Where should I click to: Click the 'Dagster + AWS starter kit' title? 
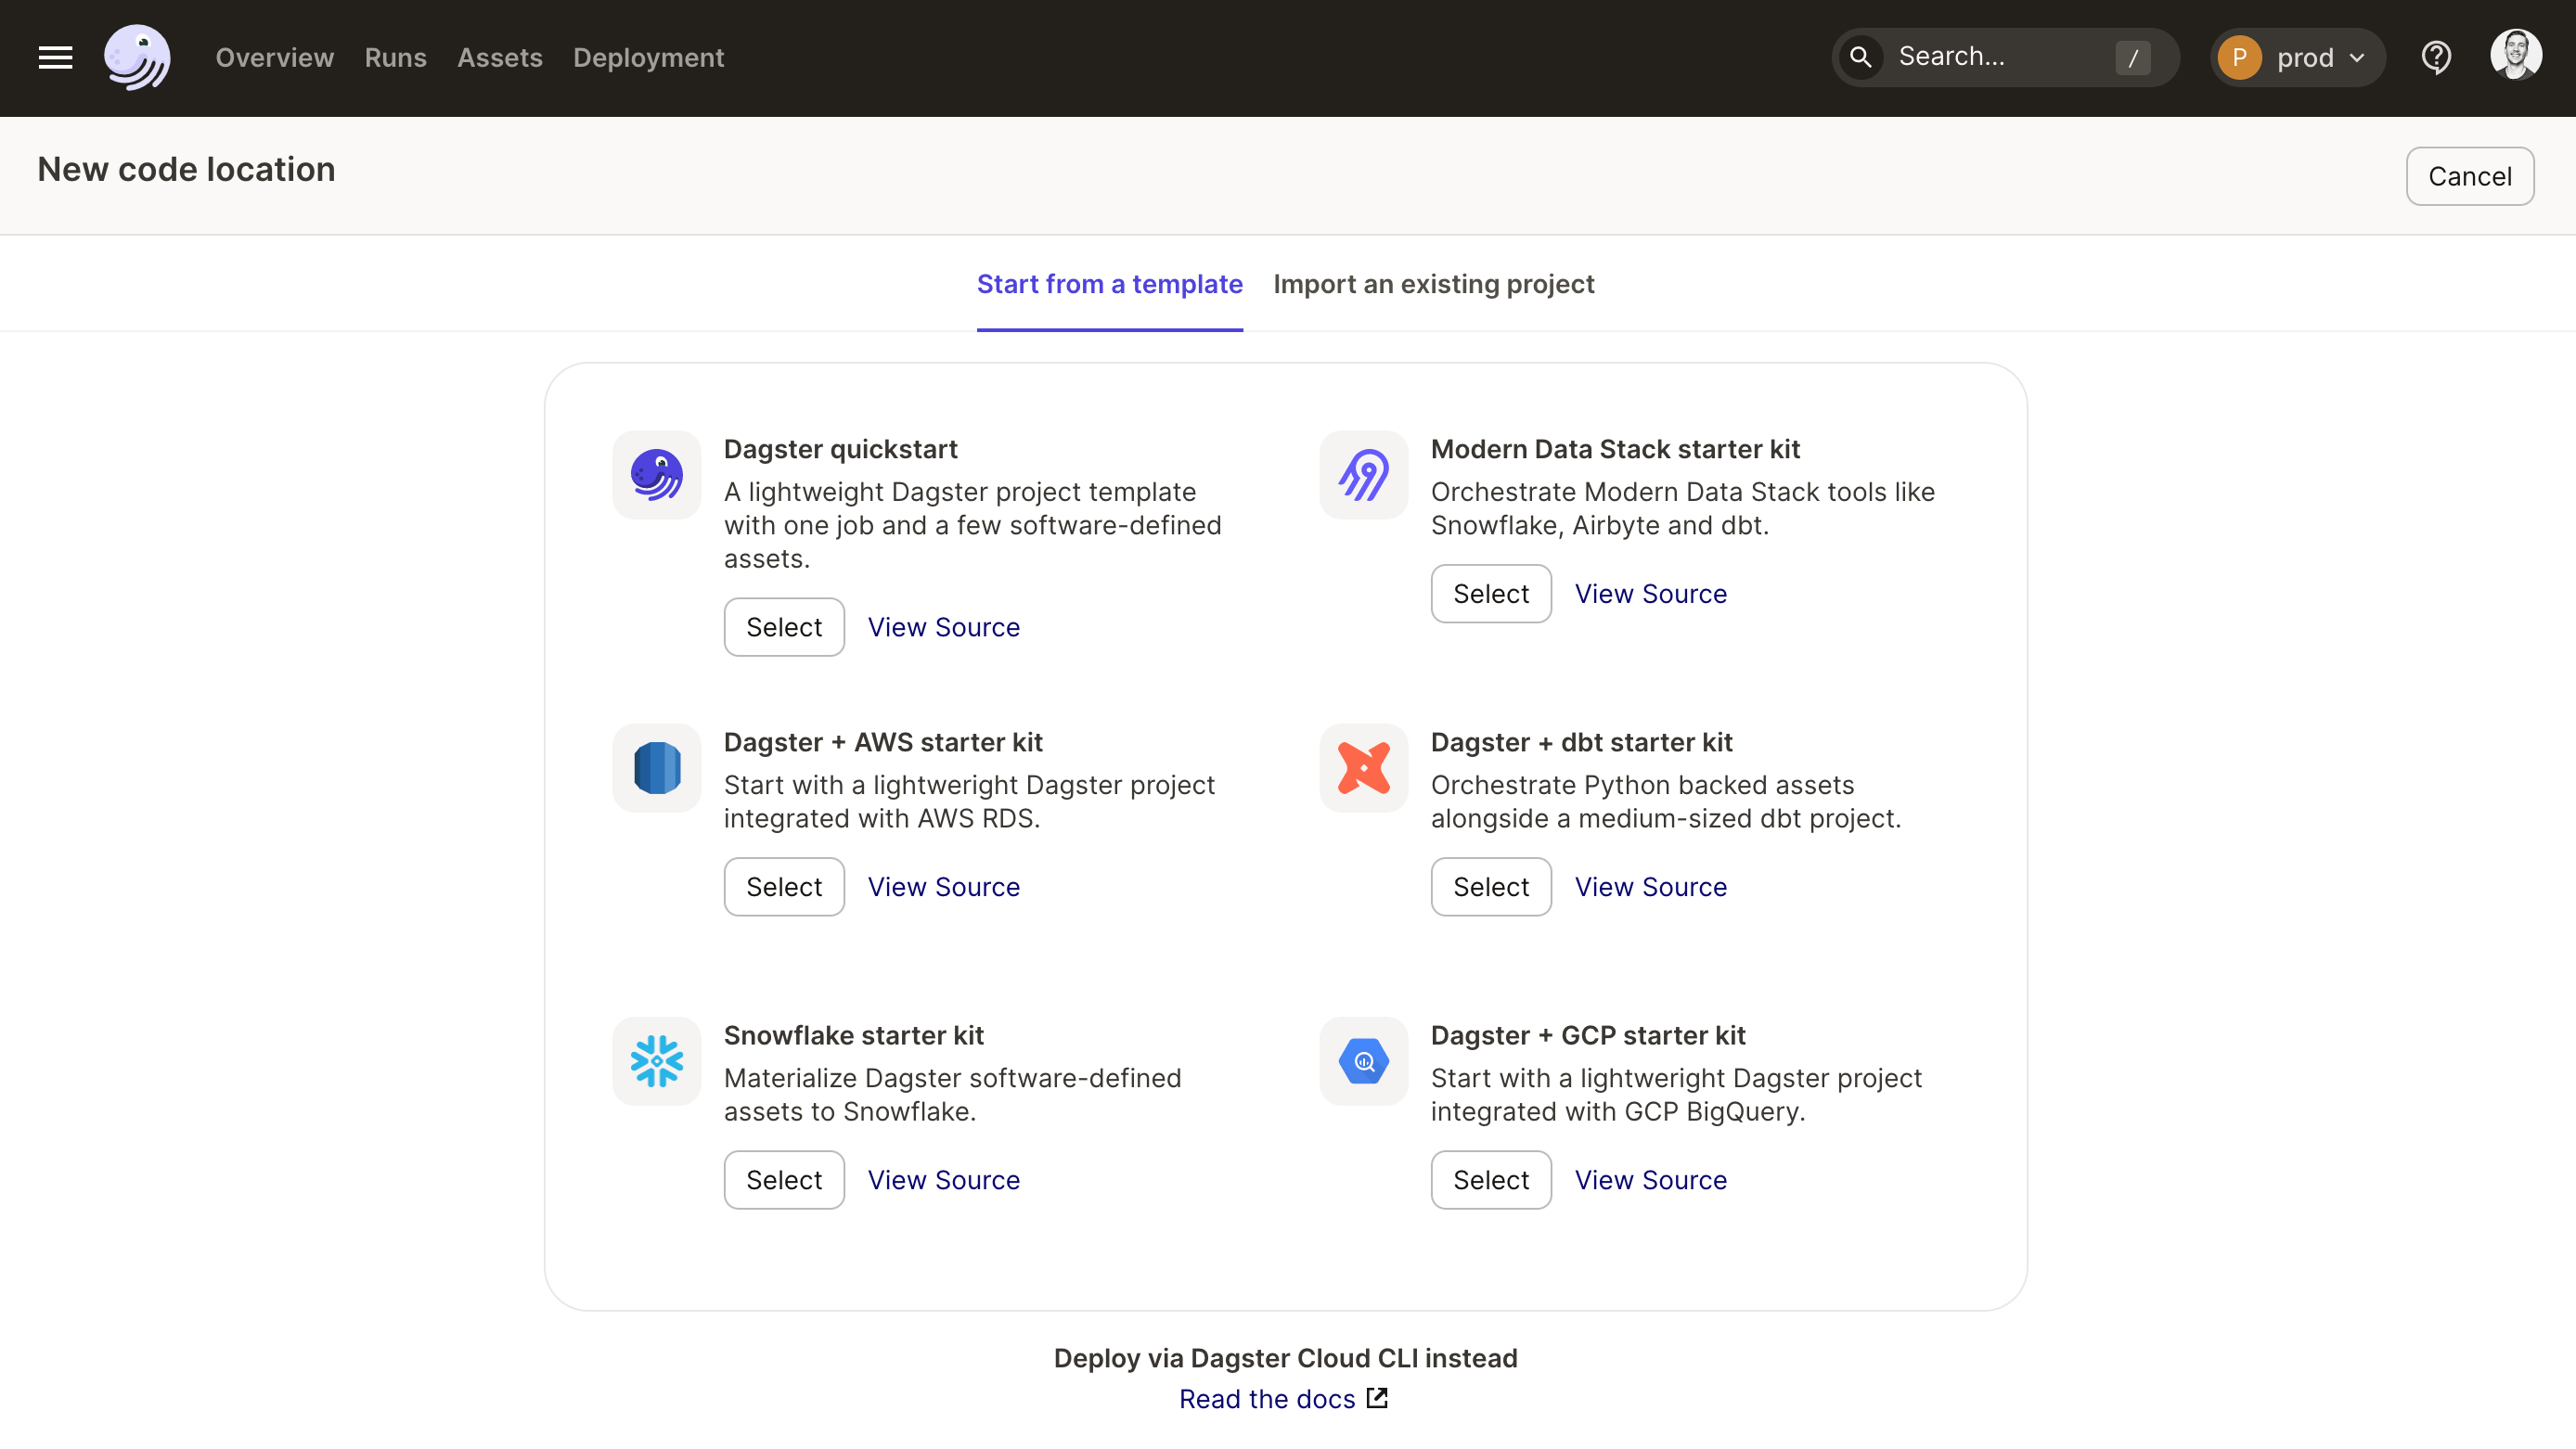(x=883, y=742)
